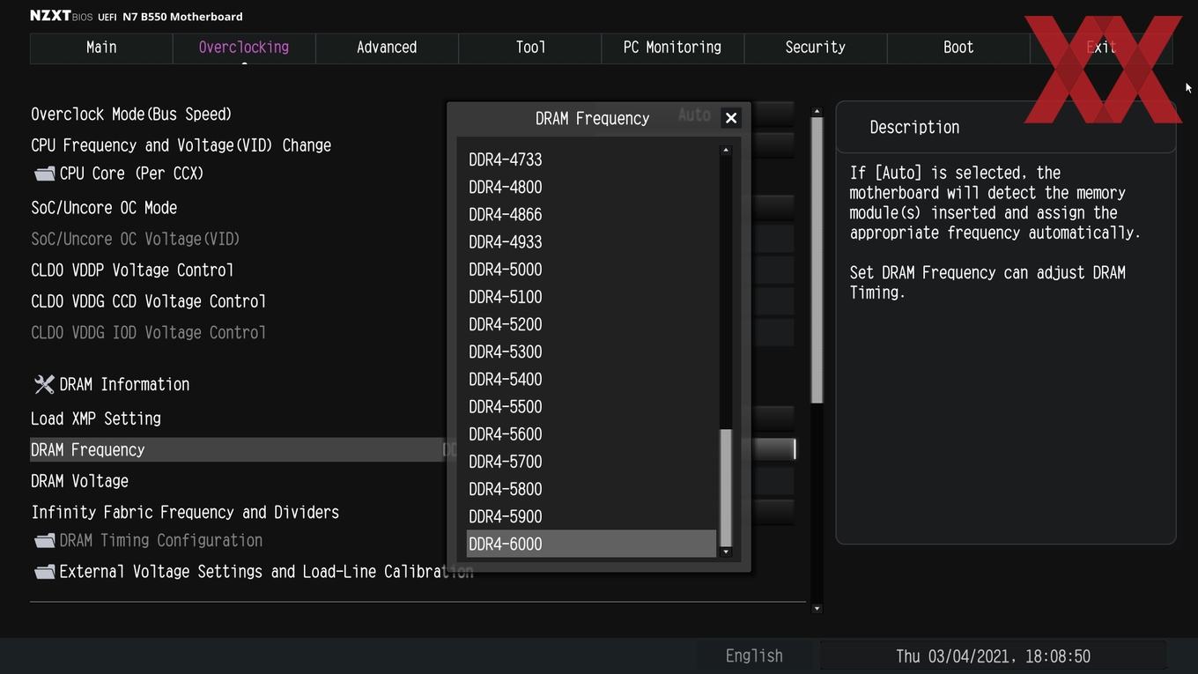The image size is (1198, 674).
Task: Click main settings scrollbar up arrow
Action: click(x=817, y=112)
